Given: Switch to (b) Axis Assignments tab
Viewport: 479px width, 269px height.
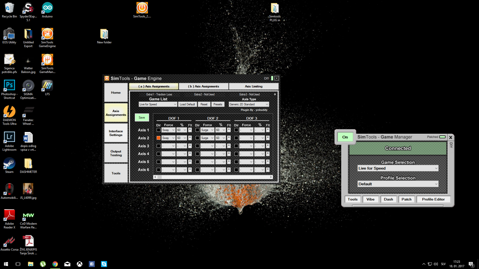Looking at the screenshot, I should pos(204,86).
